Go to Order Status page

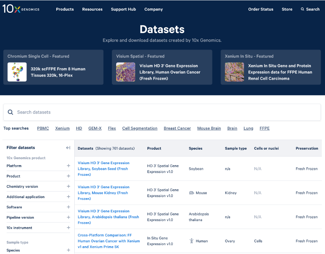[261, 9]
